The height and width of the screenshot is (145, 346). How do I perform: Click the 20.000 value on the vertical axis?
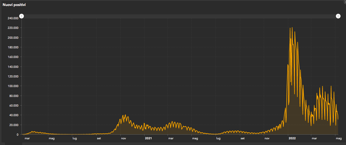[x=14, y=125]
